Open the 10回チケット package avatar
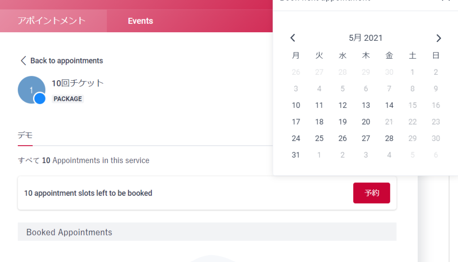 pyautogui.click(x=31, y=90)
